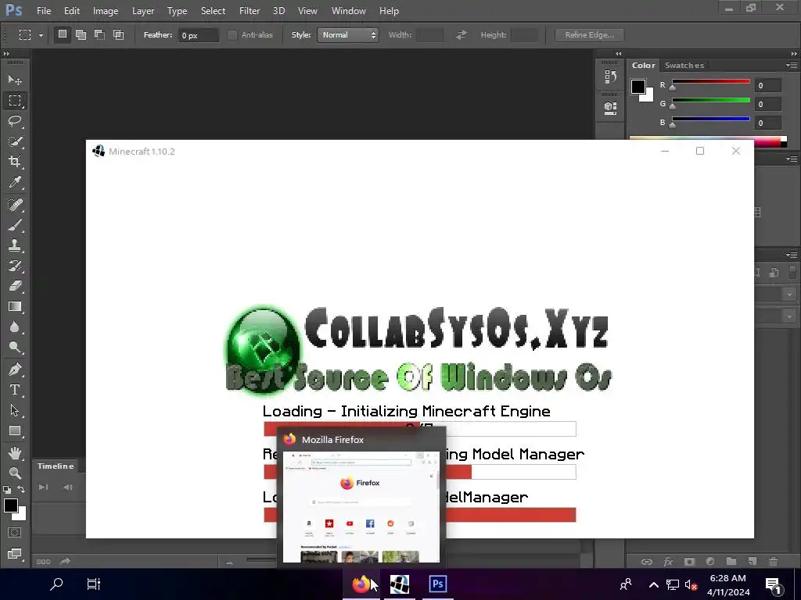
Task: Select the Quick Selection tool
Action: [x=15, y=141]
